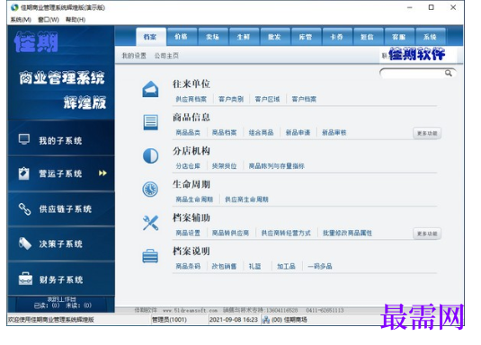Open the 供应商档案 link
Screen dimensions: 481x345
pos(192,99)
